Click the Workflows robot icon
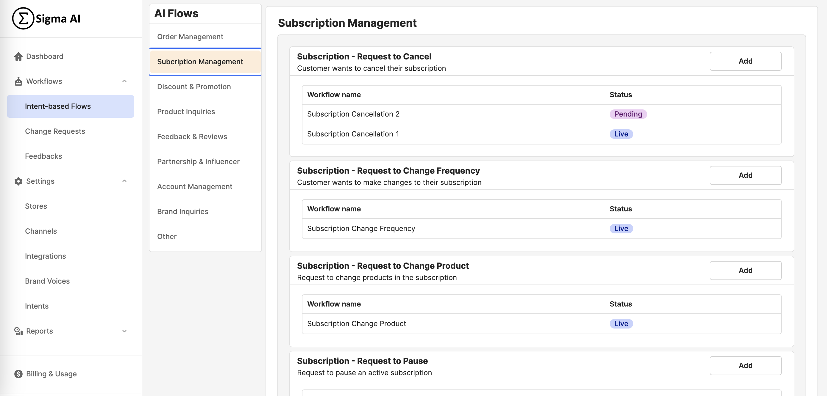Image resolution: width=827 pixels, height=396 pixels. 18,81
